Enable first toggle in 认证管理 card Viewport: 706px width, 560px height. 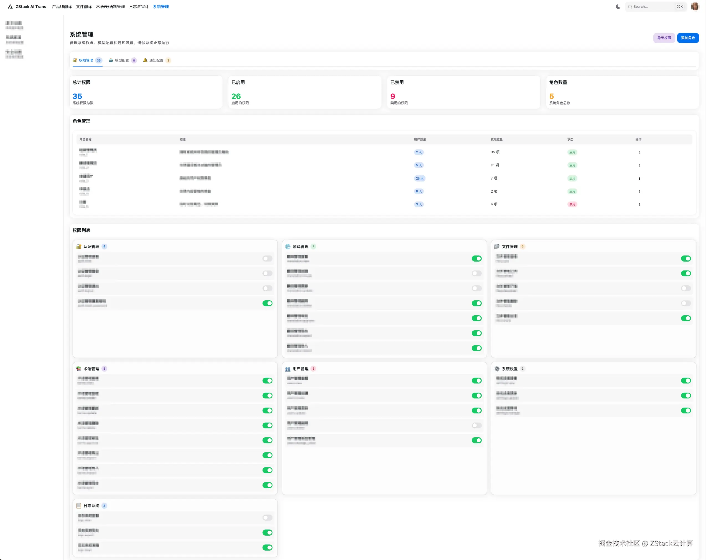[267, 259]
